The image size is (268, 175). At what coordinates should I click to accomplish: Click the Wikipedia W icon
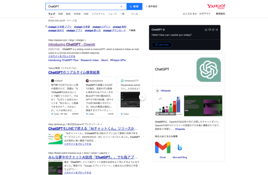click(x=157, y=91)
